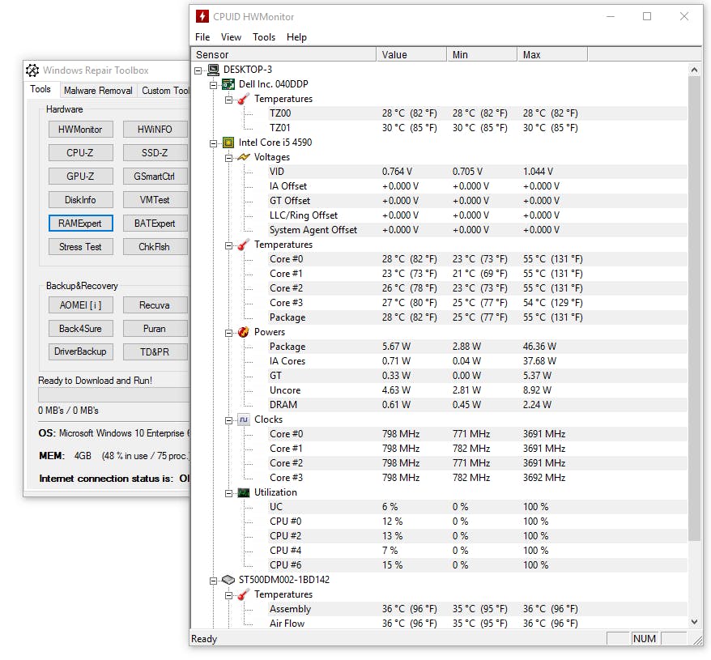Screen dimensions: 711x660
Task: Select the Tools tab in Repair Toolbox
Action: (x=40, y=89)
